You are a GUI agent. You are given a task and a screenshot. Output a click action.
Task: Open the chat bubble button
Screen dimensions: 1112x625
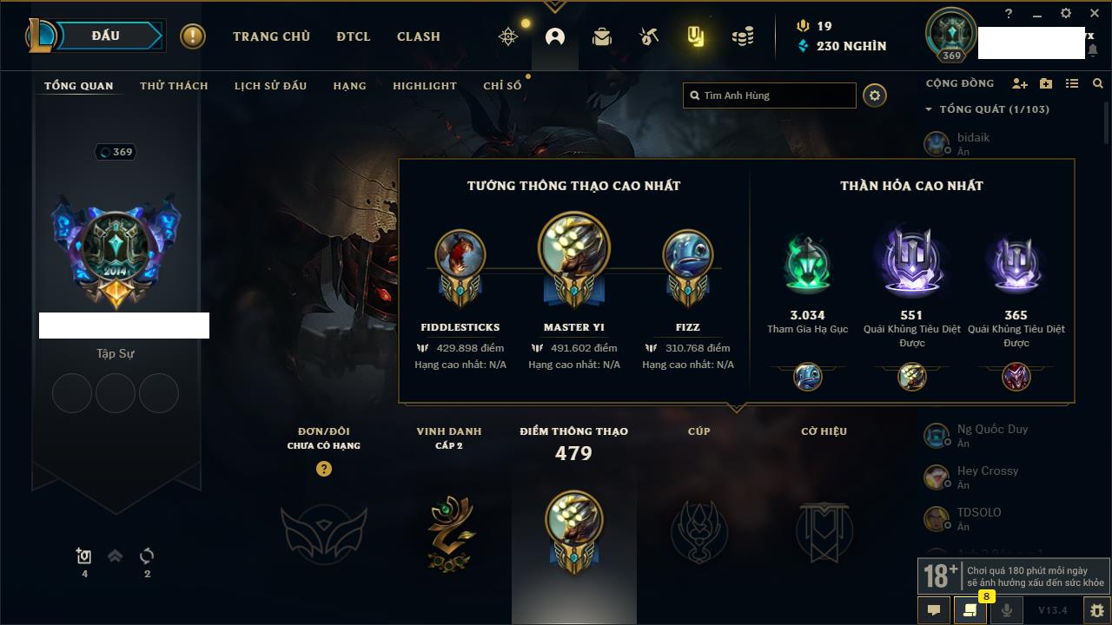[934, 610]
